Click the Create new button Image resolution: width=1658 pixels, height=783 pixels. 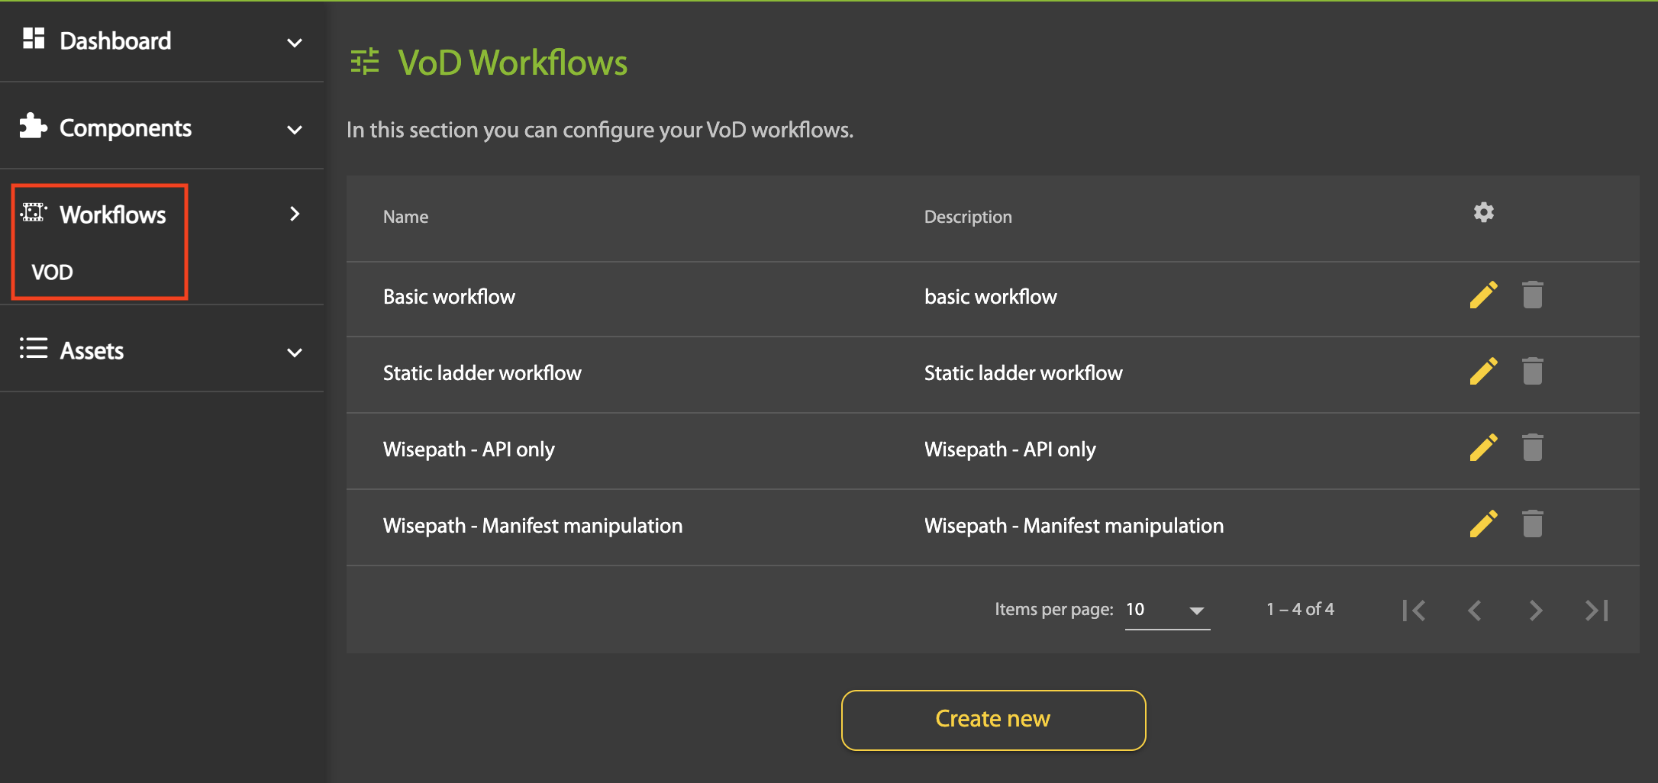pyautogui.click(x=993, y=720)
